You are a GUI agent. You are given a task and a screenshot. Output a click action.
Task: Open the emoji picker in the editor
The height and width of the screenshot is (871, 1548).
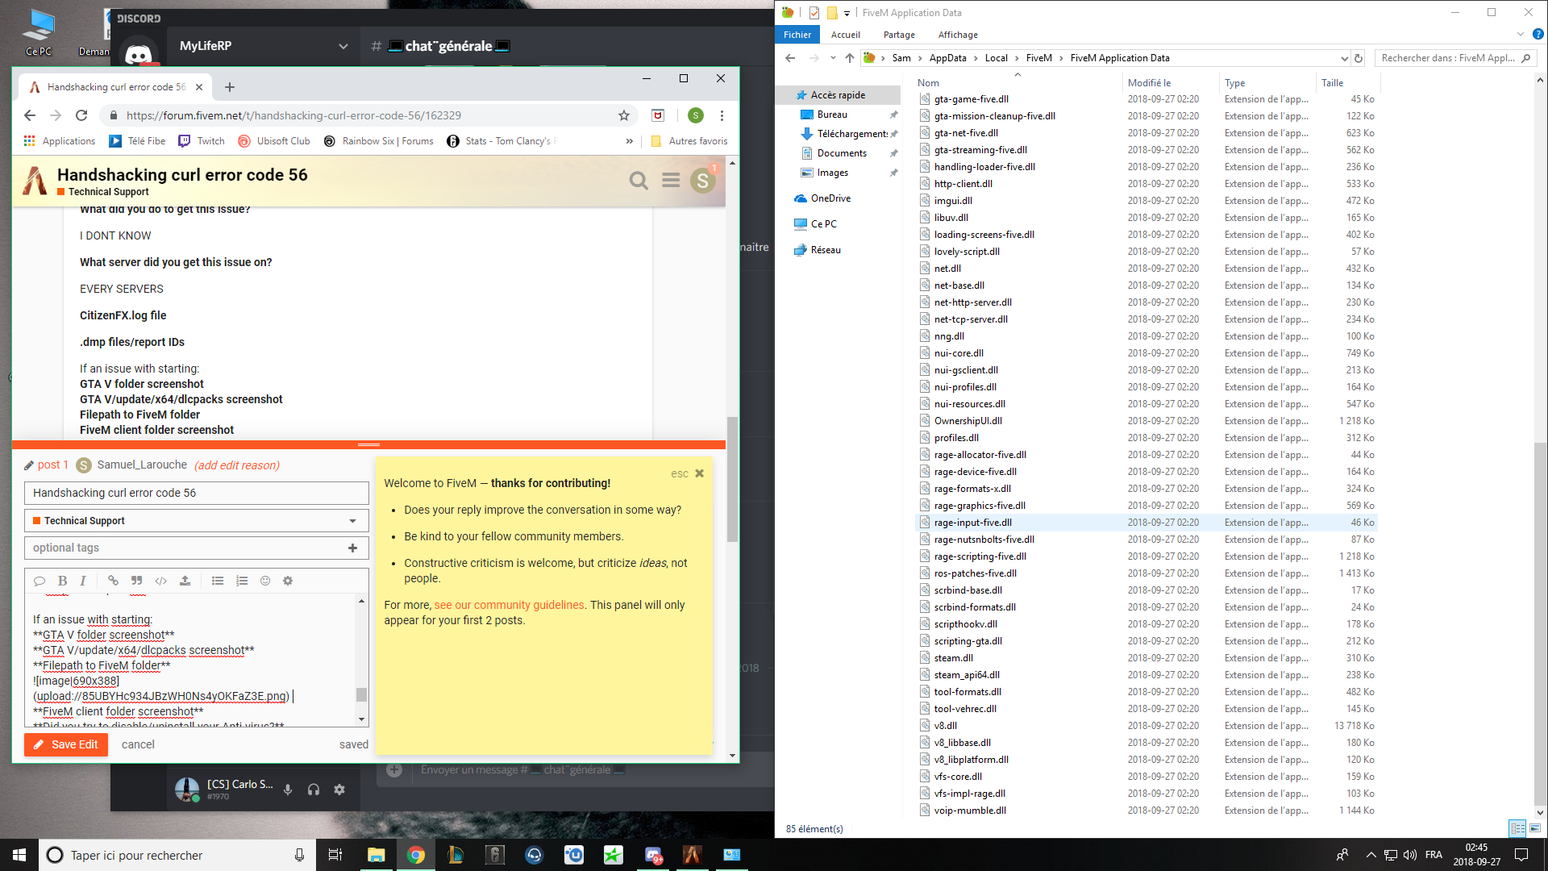point(265,581)
